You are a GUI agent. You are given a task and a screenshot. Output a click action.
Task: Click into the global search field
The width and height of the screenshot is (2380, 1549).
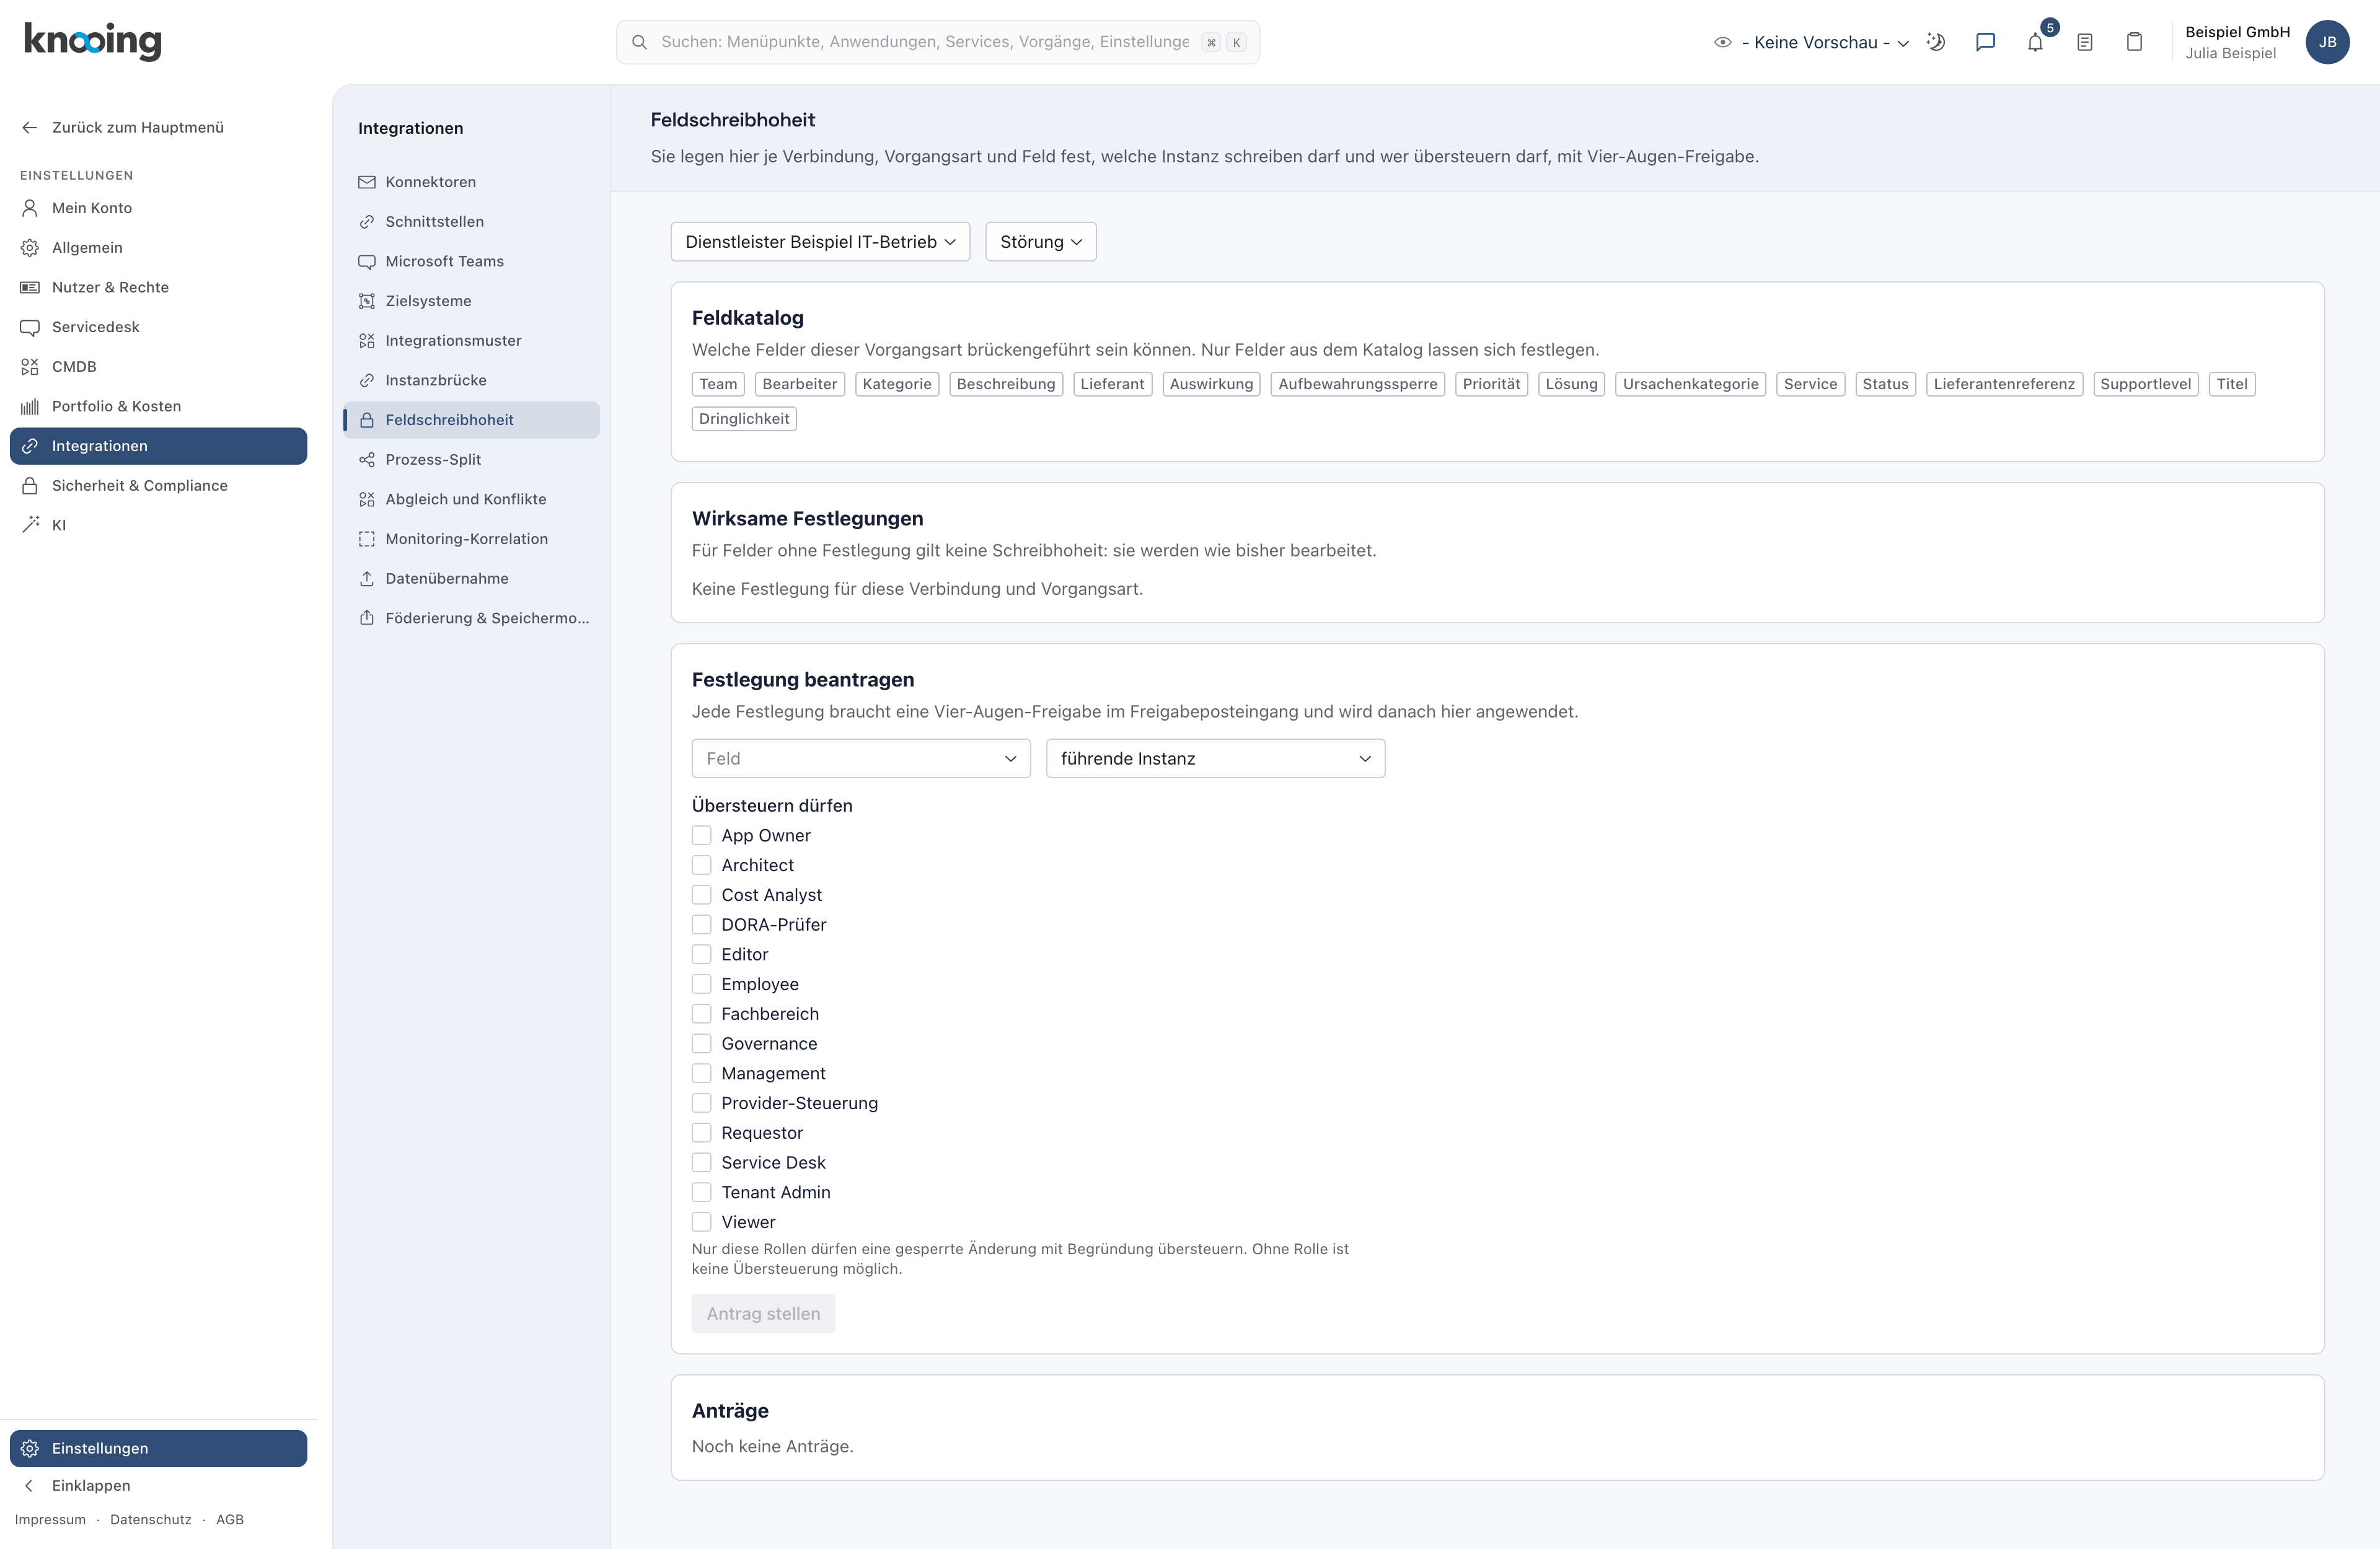point(937,42)
